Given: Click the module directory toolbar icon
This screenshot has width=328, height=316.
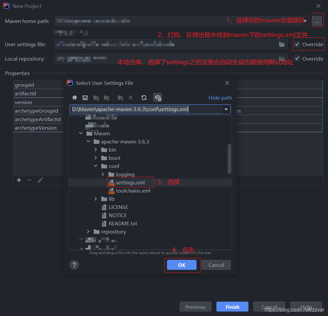Looking at the screenshot, I should click(x=107, y=98).
